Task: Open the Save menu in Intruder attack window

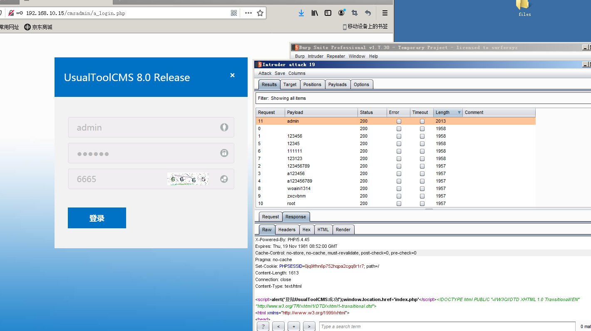Action: 280,73
